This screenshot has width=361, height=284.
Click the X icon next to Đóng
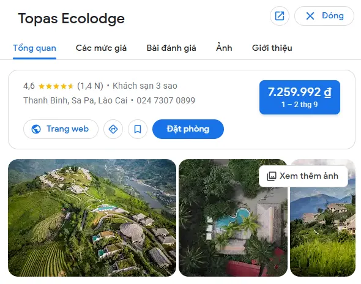310,16
